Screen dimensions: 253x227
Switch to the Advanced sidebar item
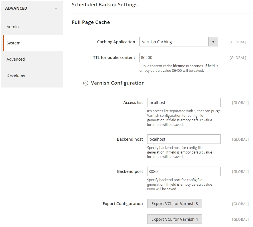pos(16,59)
